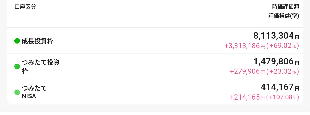Open the 成長投資枠 account row

pyautogui.click(x=155, y=40)
